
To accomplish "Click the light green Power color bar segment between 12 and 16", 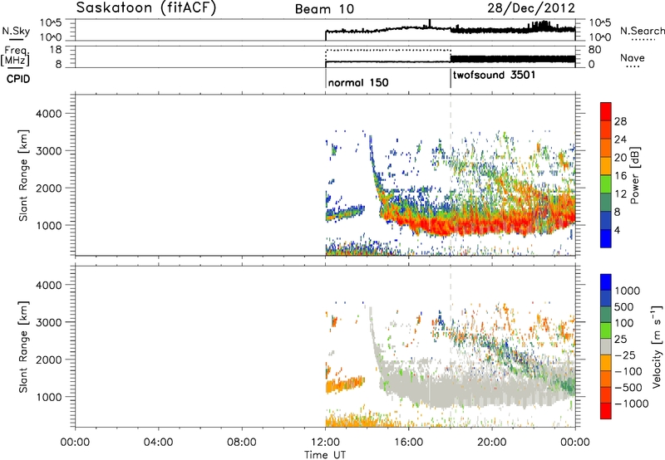I will point(606,184).
